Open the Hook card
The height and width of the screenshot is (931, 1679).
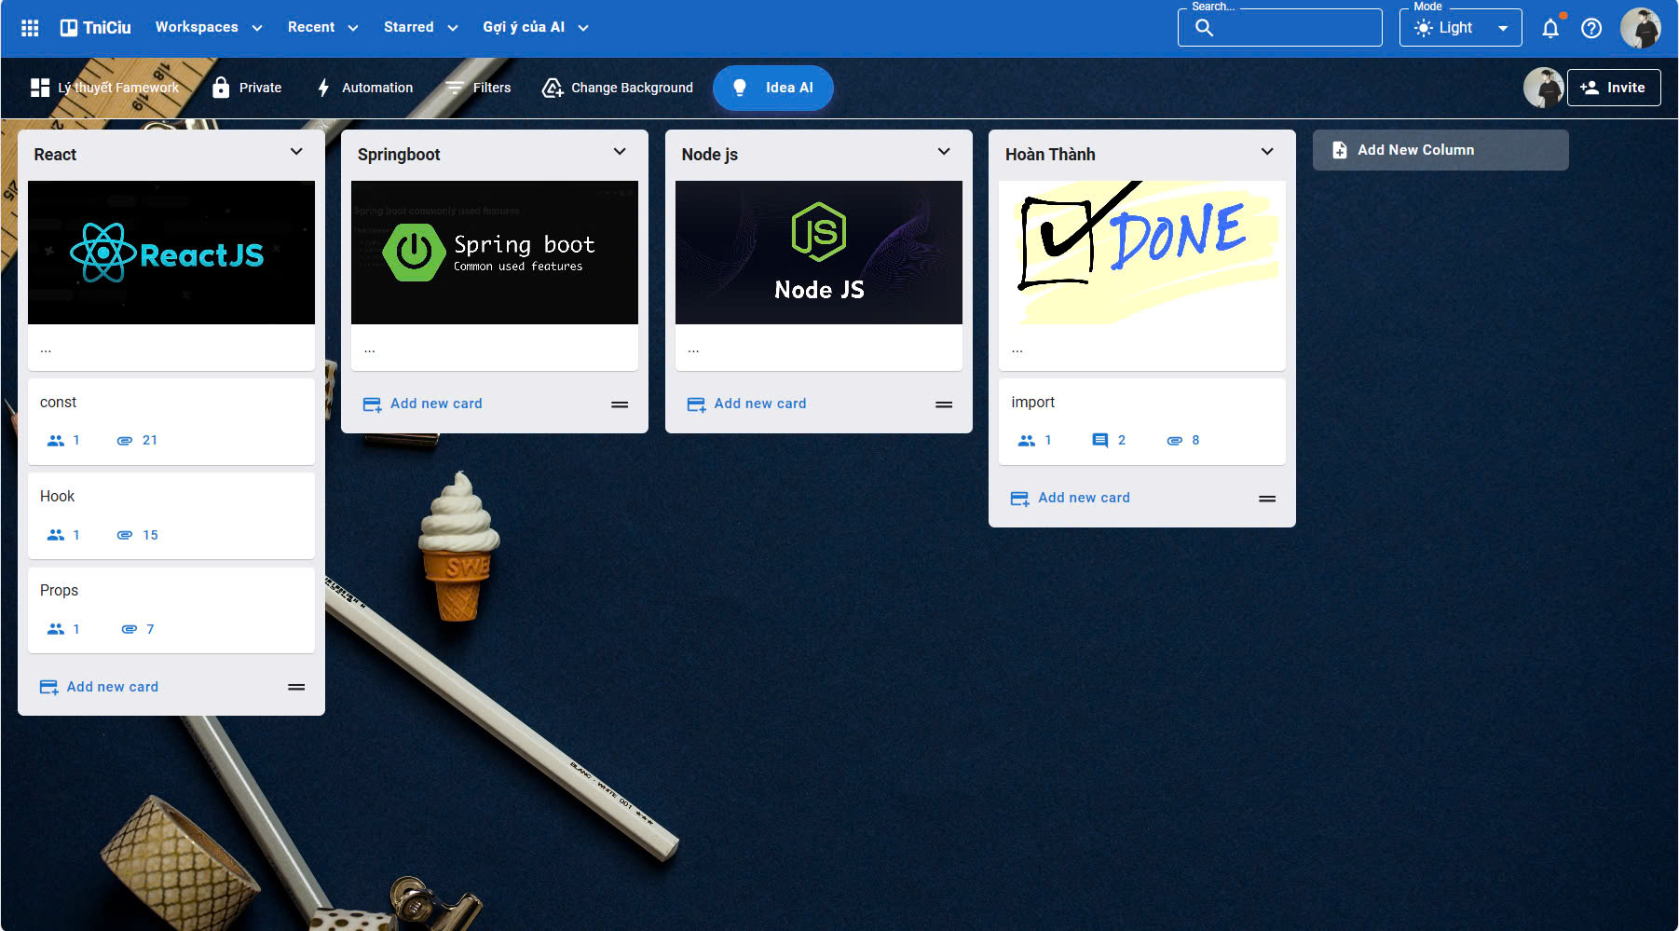(171, 516)
